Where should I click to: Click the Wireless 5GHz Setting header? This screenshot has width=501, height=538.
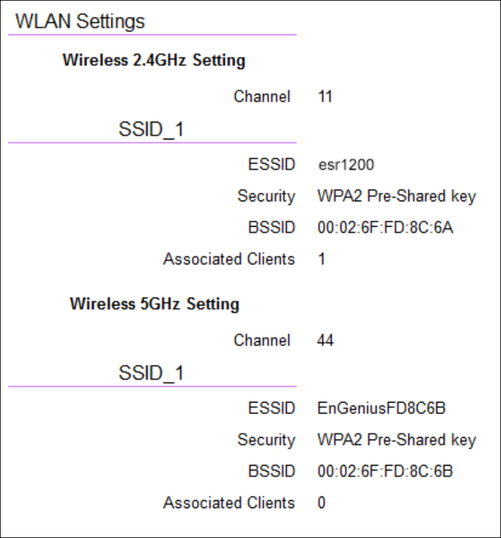[154, 304]
